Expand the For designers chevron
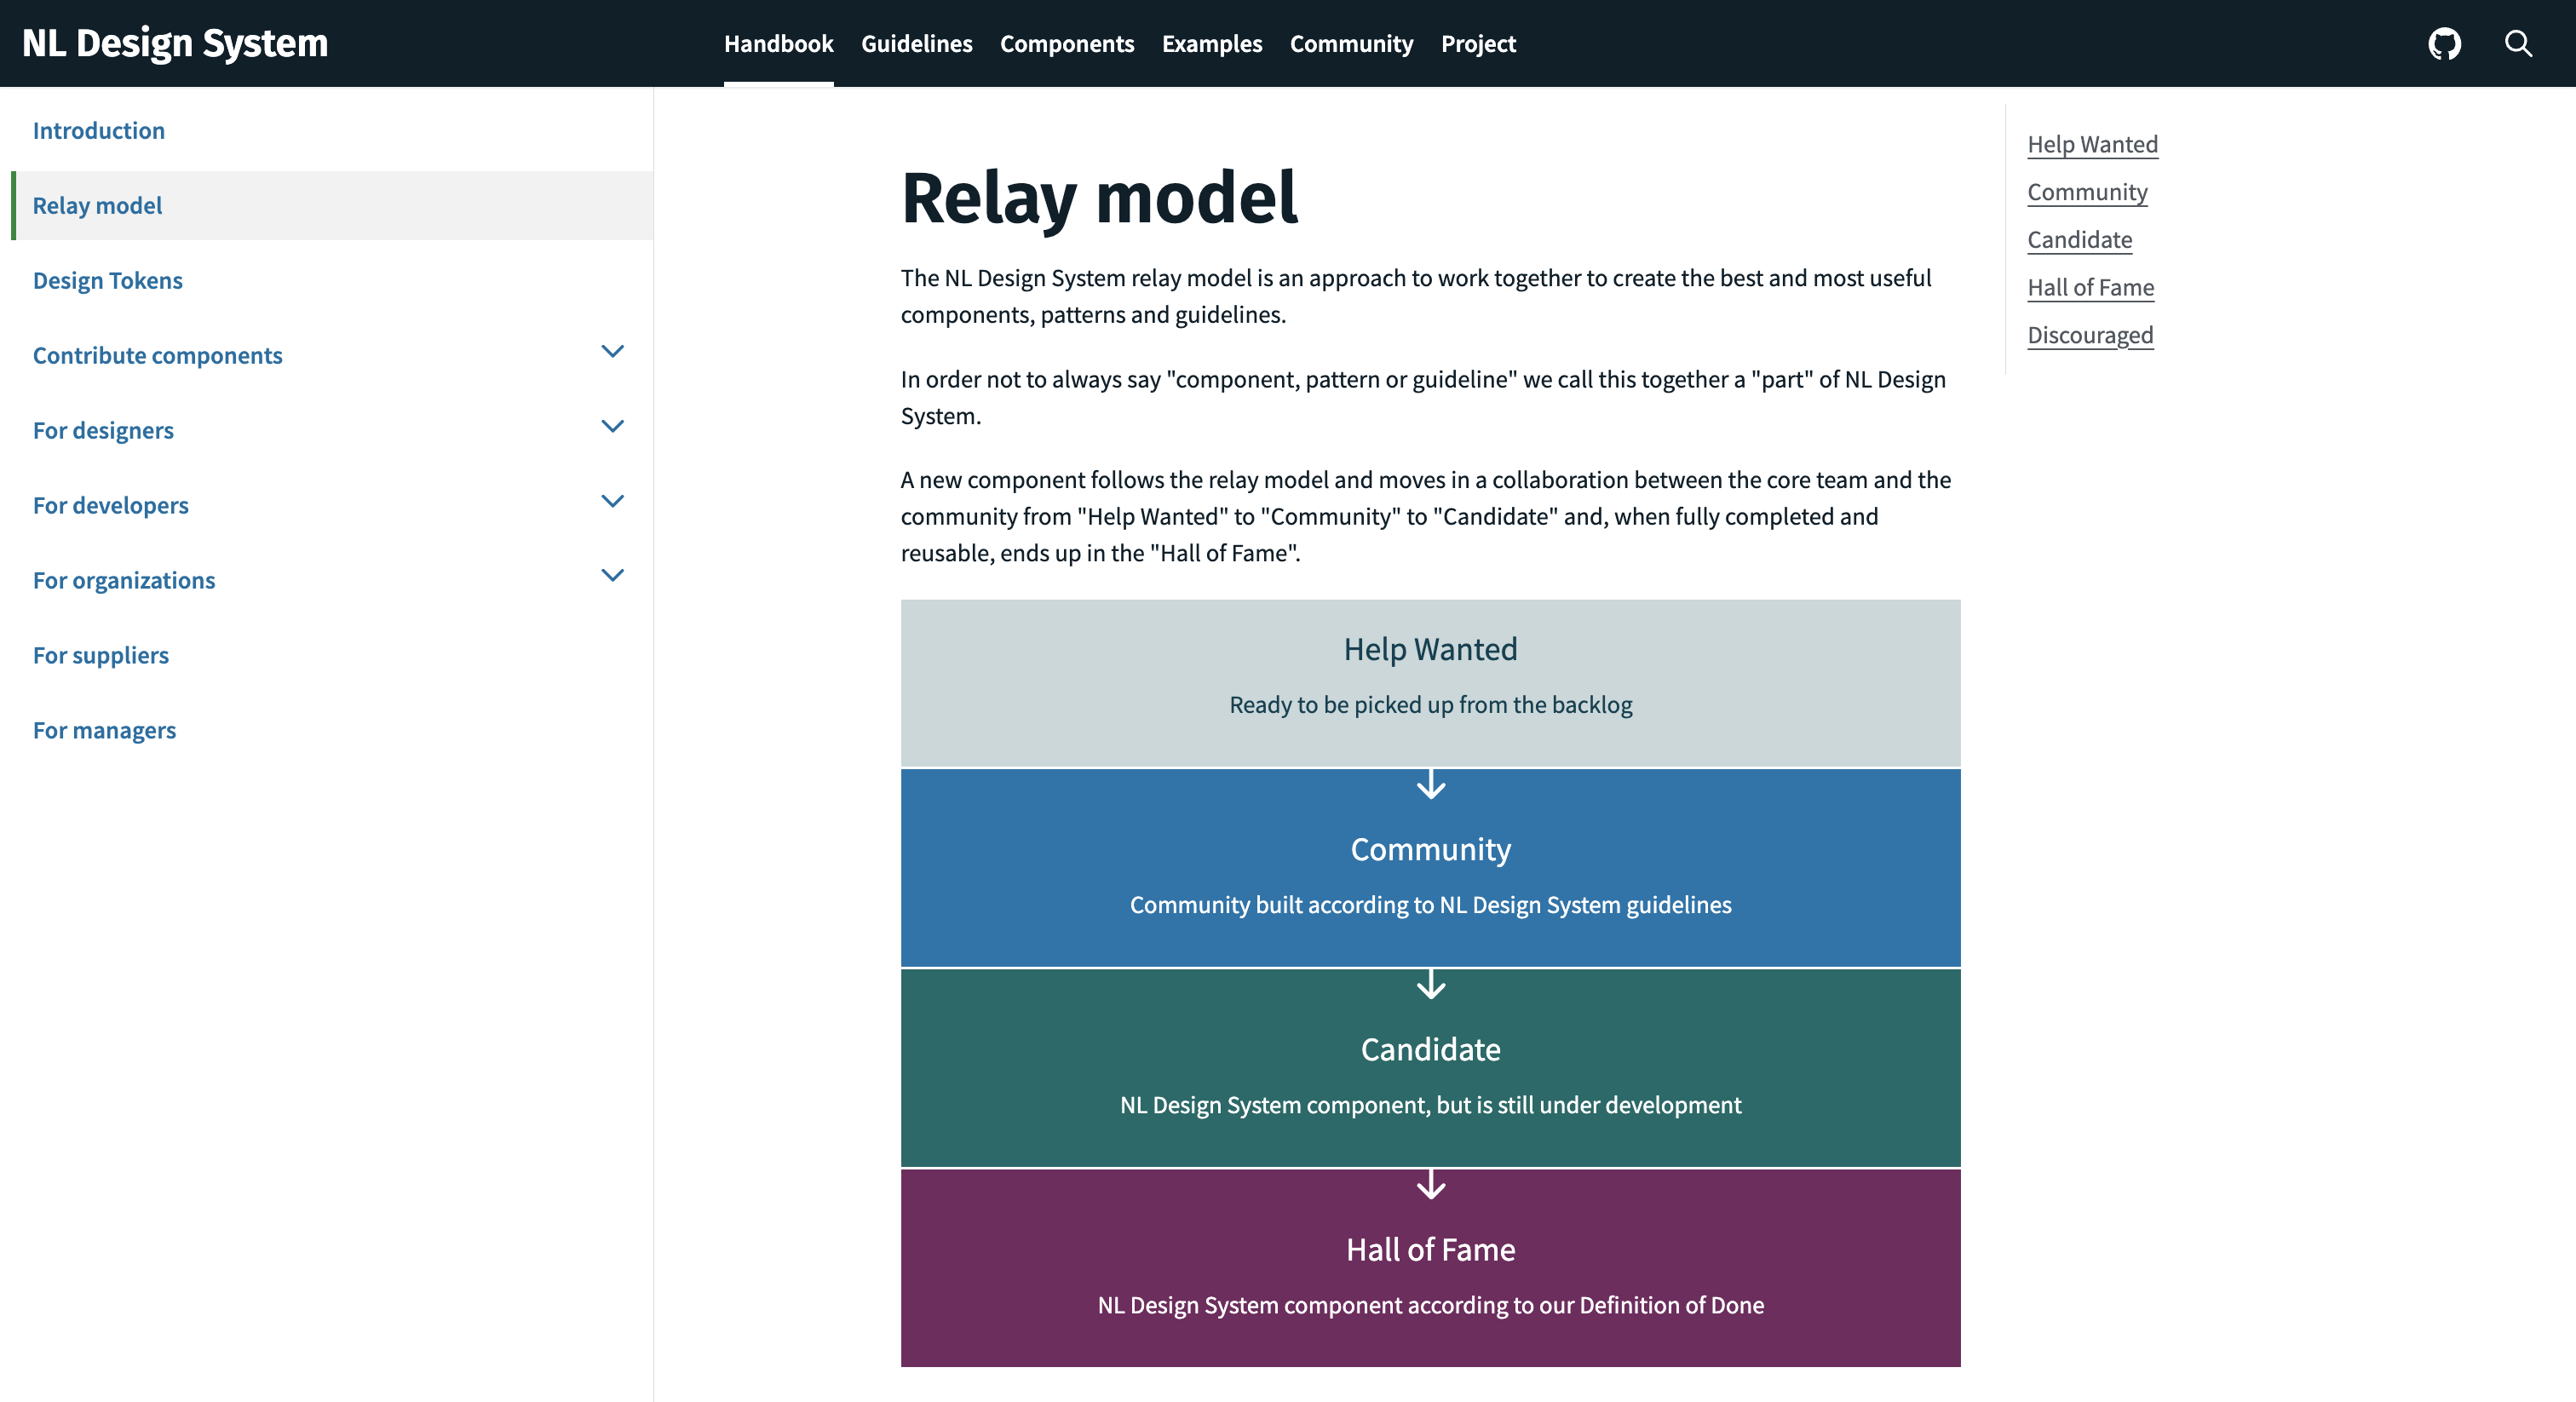Viewport: 2576px width, 1402px height. point(612,427)
